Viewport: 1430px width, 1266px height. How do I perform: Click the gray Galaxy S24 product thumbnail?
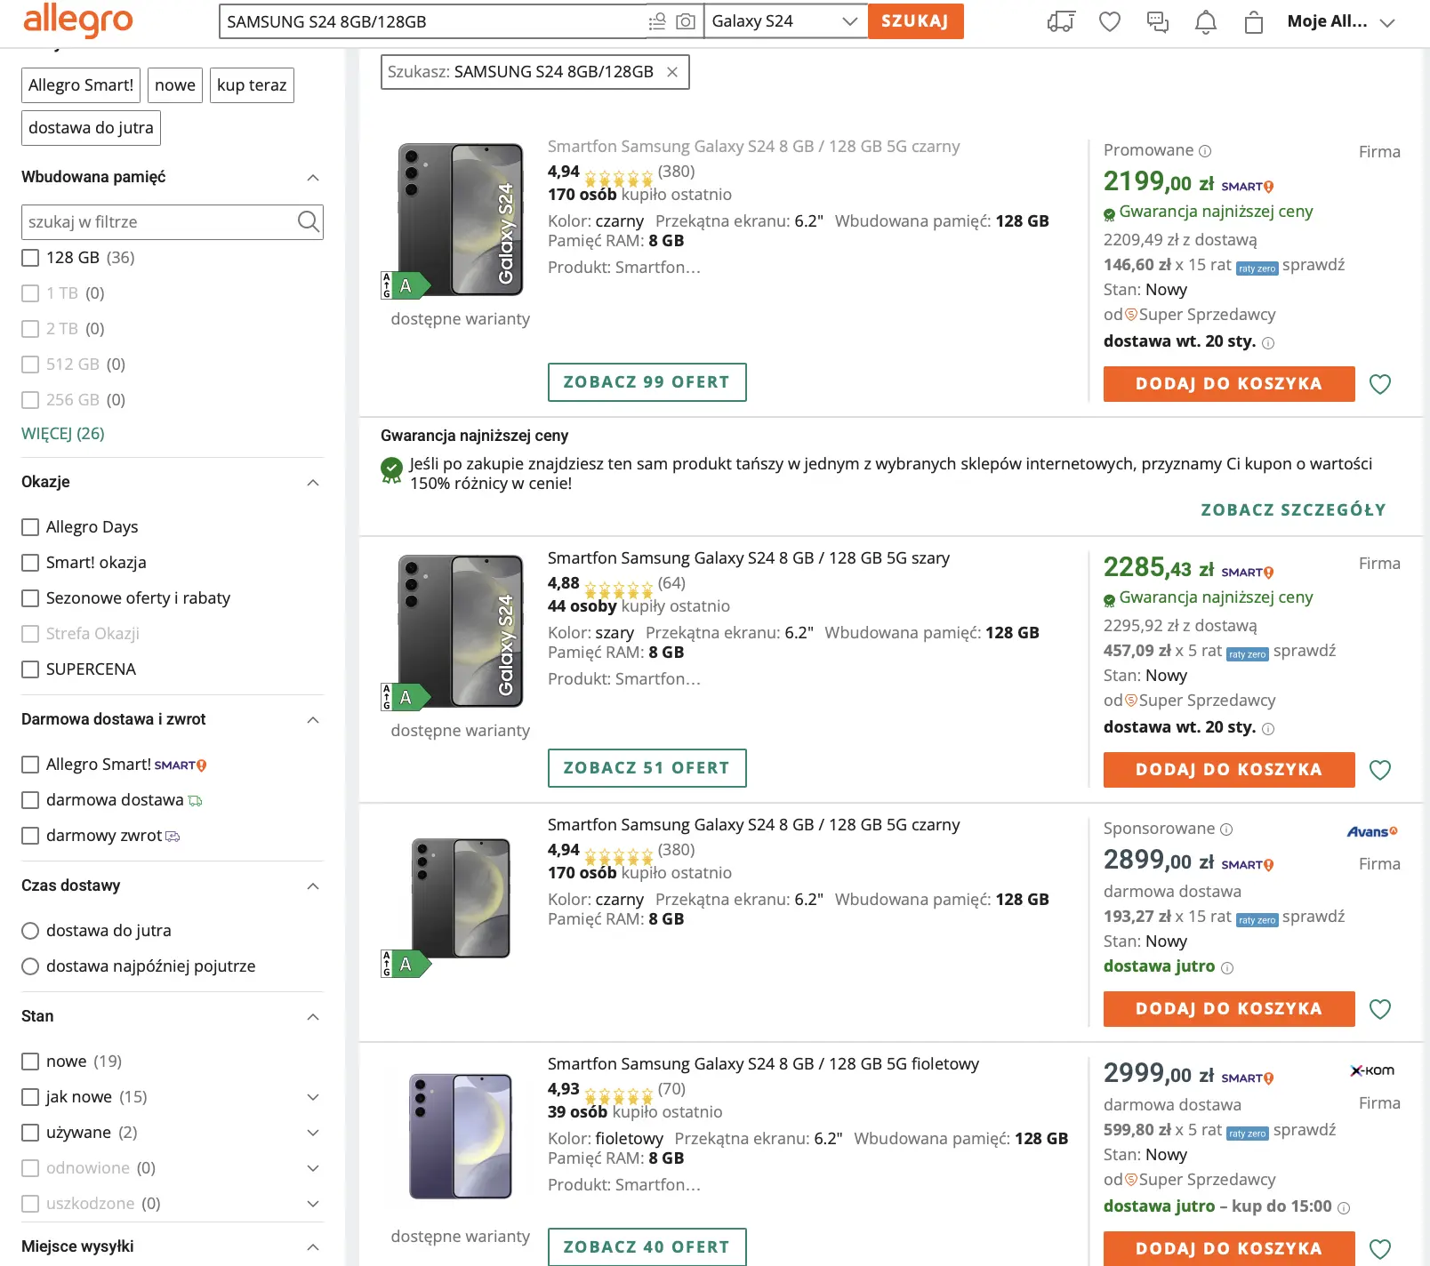coord(459,631)
